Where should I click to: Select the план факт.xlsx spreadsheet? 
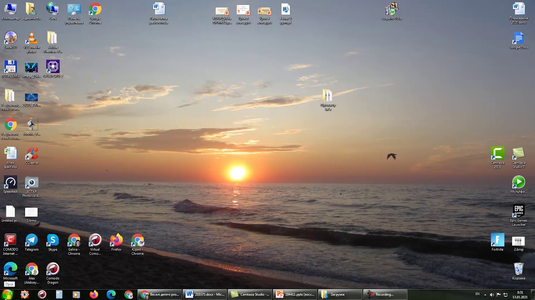pos(10,158)
